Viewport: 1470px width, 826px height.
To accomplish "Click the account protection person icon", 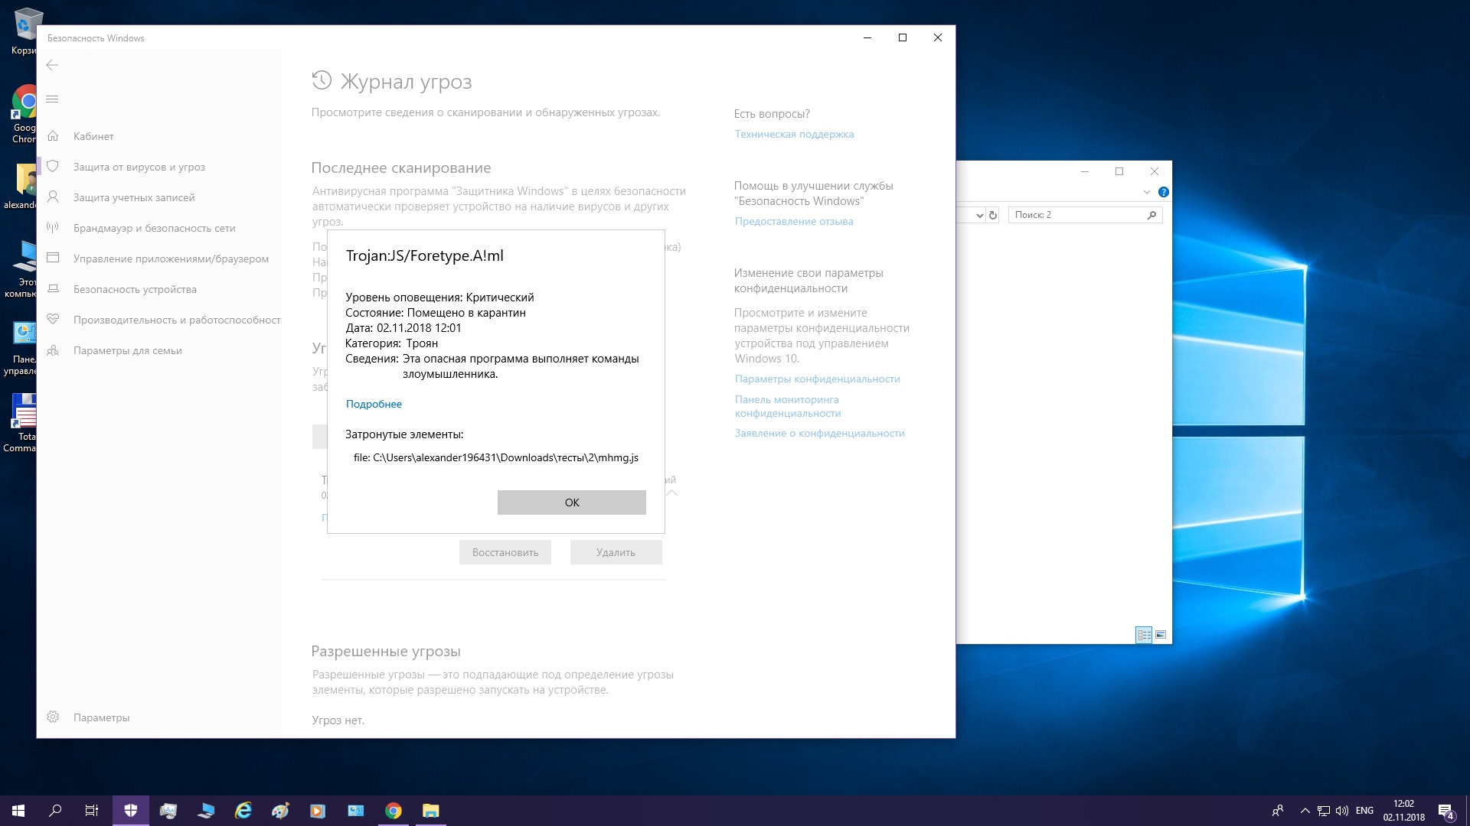I will pyautogui.click(x=53, y=197).
